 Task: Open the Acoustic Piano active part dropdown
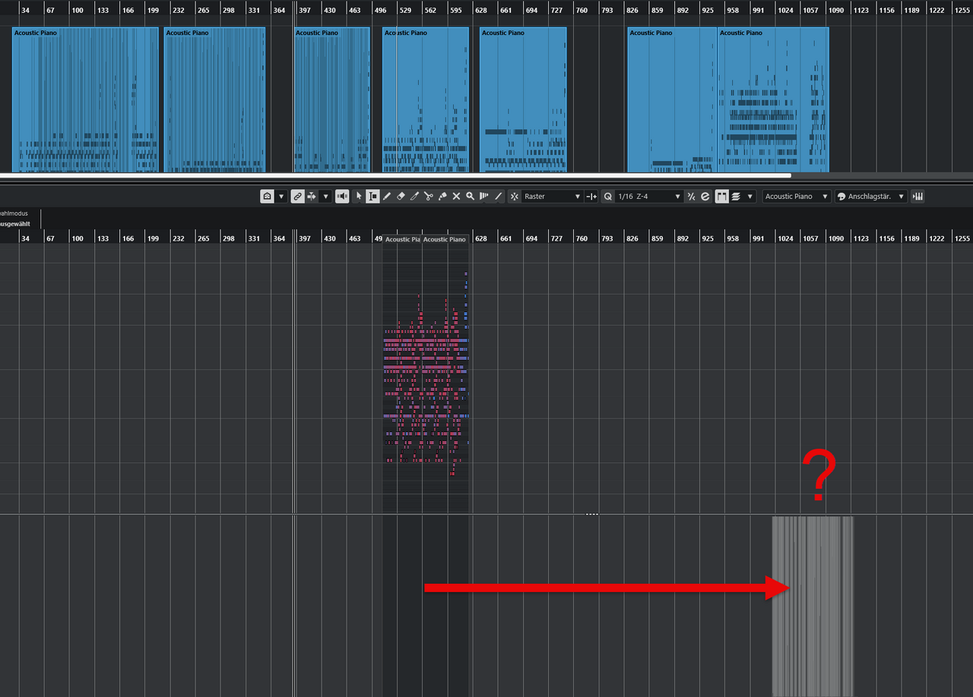point(797,196)
